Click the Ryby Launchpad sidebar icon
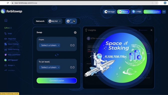Image resolution: width=168 pixels, height=95 pixels. [x=6, y=55]
